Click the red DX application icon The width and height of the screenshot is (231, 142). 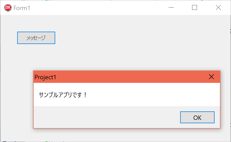8,8
